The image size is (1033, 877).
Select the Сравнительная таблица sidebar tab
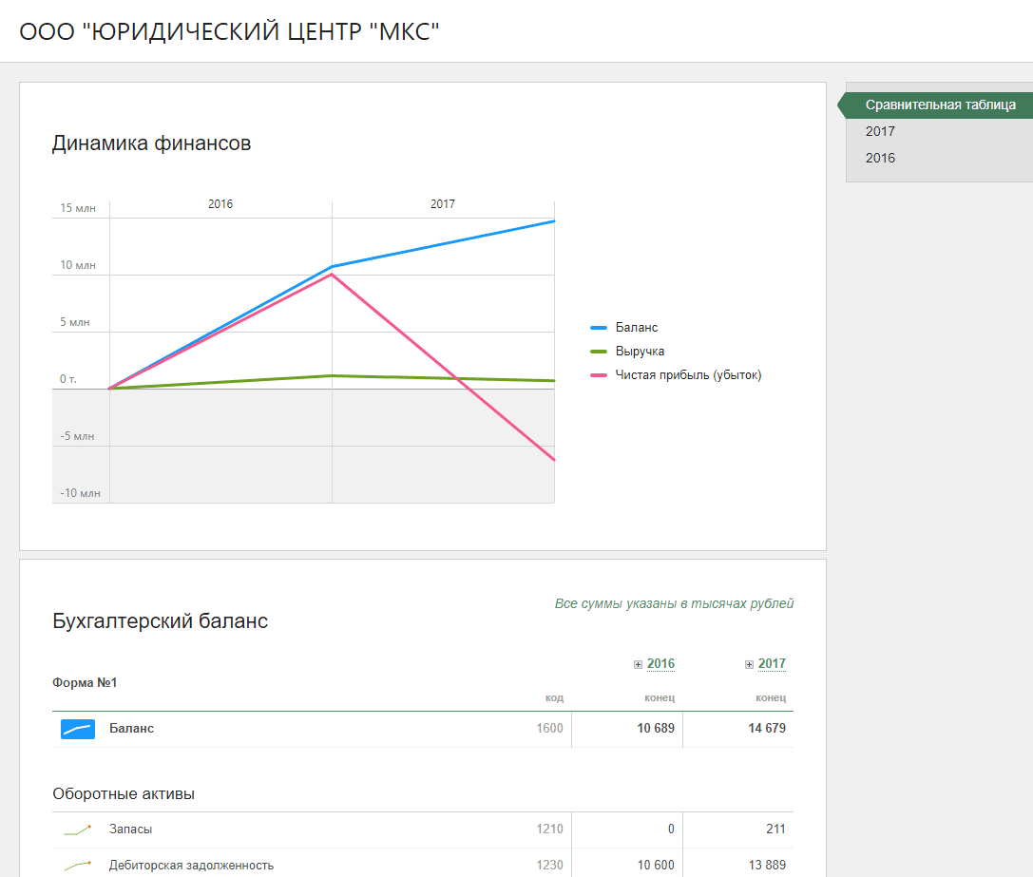pyautogui.click(x=940, y=105)
